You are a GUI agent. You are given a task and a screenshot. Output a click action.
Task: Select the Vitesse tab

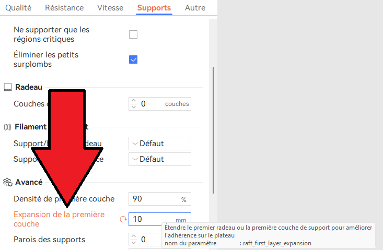(110, 8)
